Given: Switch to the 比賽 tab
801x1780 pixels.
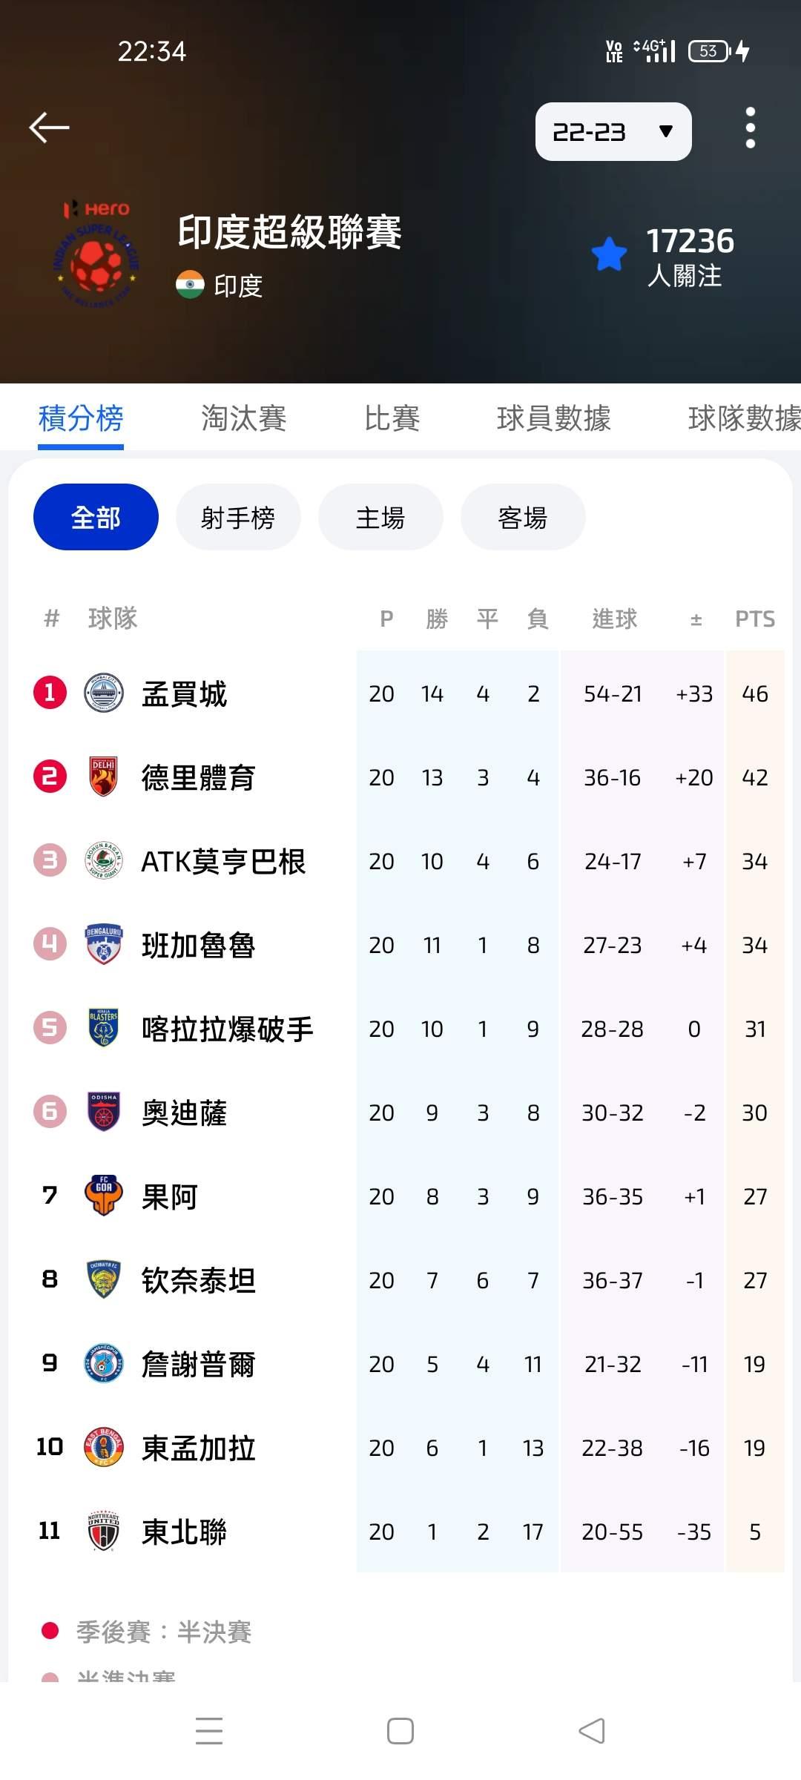Looking at the screenshot, I should pos(392,418).
